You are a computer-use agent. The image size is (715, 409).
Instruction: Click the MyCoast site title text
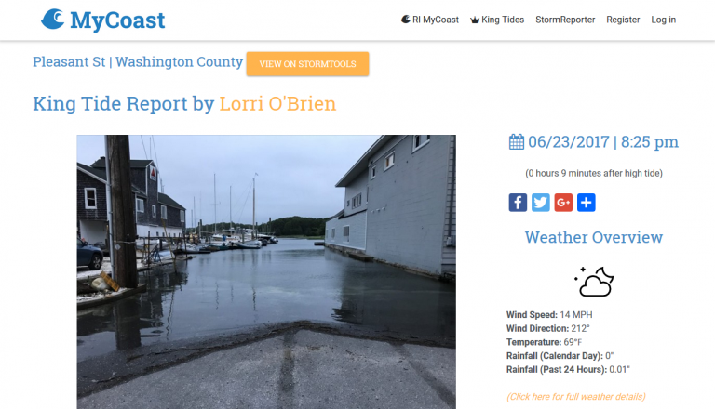(117, 20)
